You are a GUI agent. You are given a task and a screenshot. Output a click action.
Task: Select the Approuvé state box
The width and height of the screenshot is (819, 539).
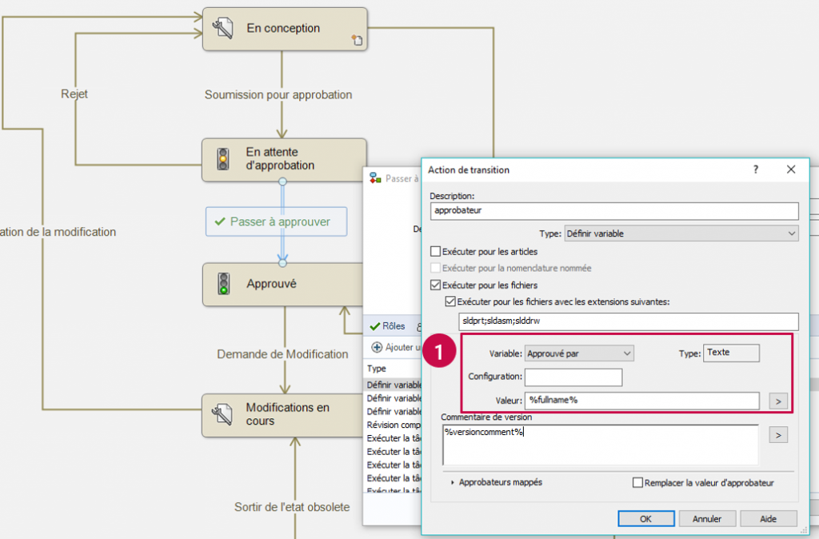pos(282,284)
